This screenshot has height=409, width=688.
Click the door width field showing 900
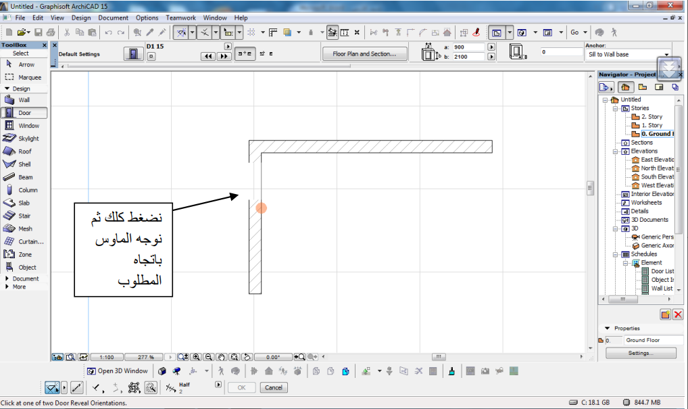coord(468,47)
